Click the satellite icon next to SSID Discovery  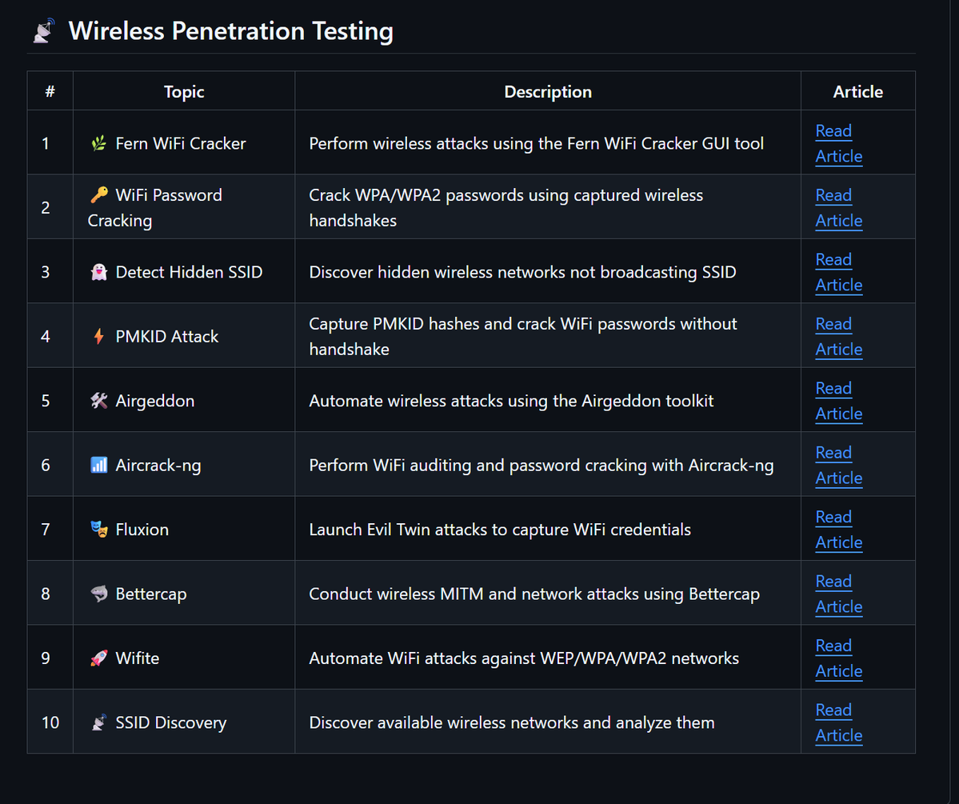(98, 723)
